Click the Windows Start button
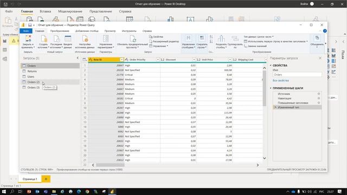Screen dimensions: 347x195 coord(4,191)
